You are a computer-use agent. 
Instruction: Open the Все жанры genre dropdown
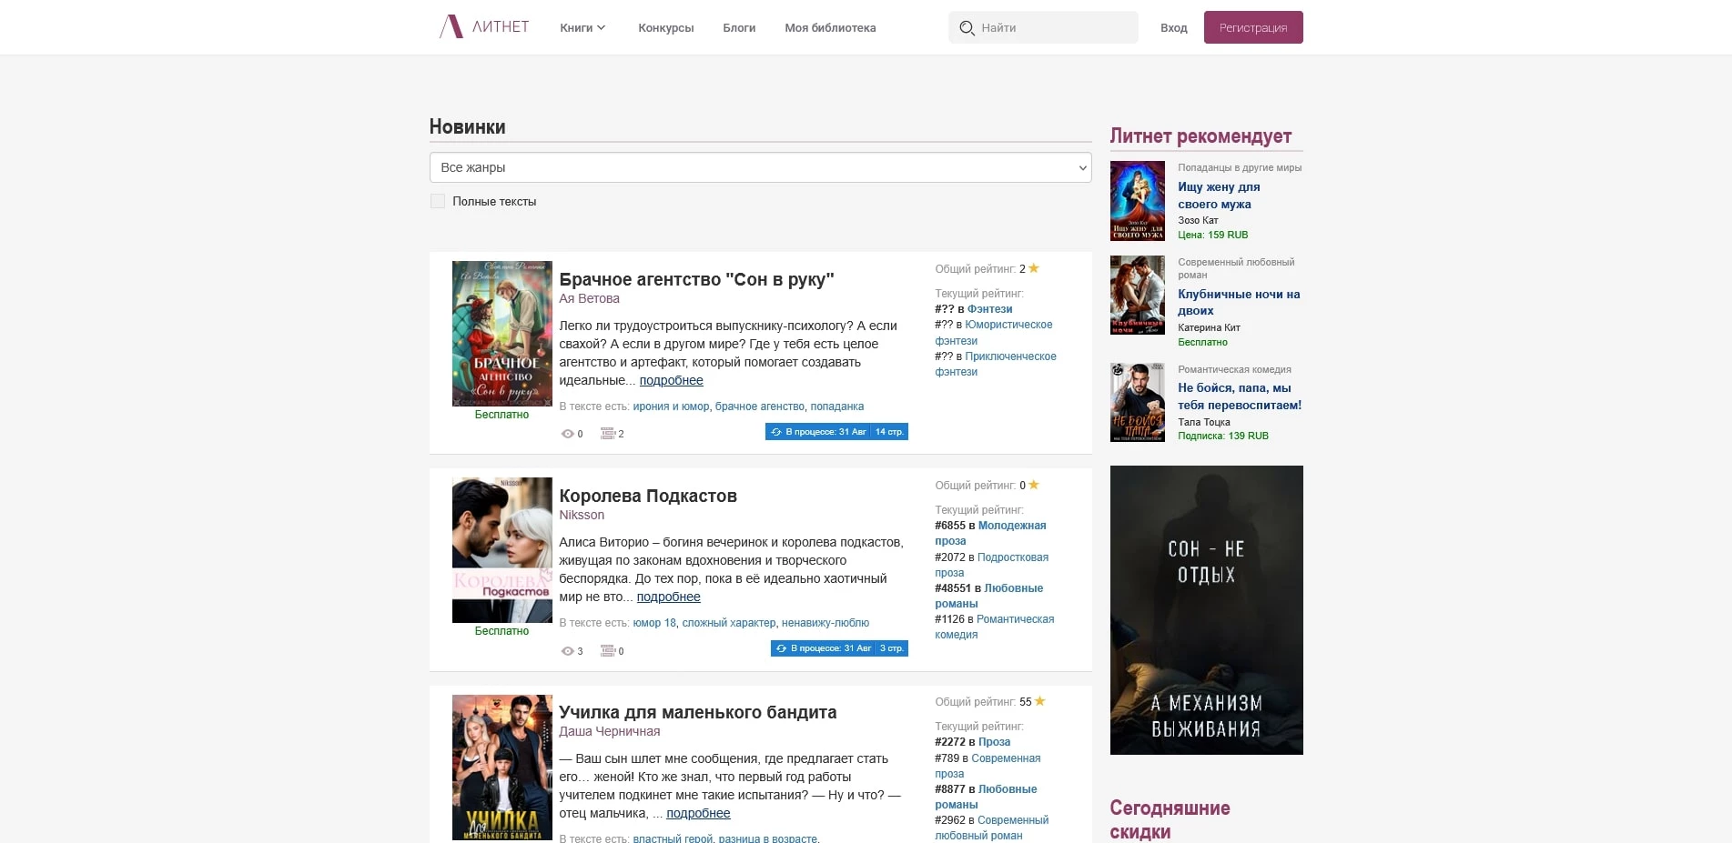tap(760, 167)
